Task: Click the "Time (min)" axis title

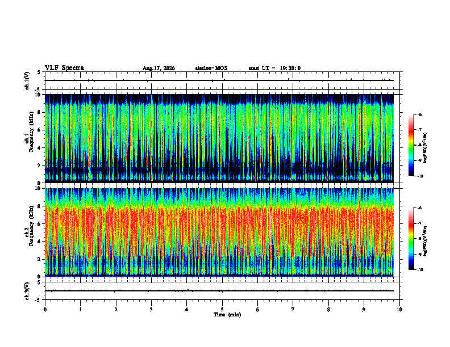Action: click(227, 315)
